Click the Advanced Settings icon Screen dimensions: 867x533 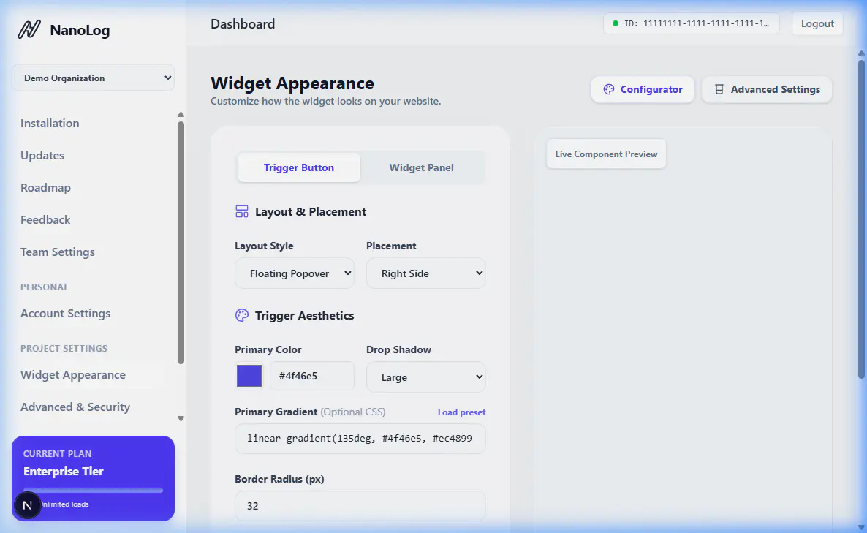coord(719,90)
